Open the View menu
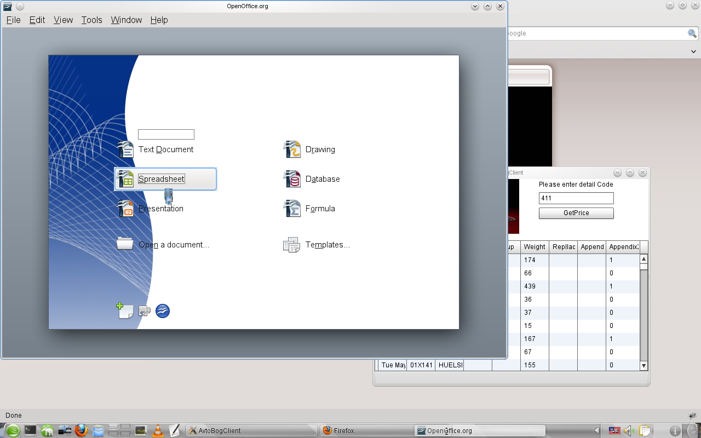Image resolution: width=701 pixels, height=438 pixels. point(63,20)
